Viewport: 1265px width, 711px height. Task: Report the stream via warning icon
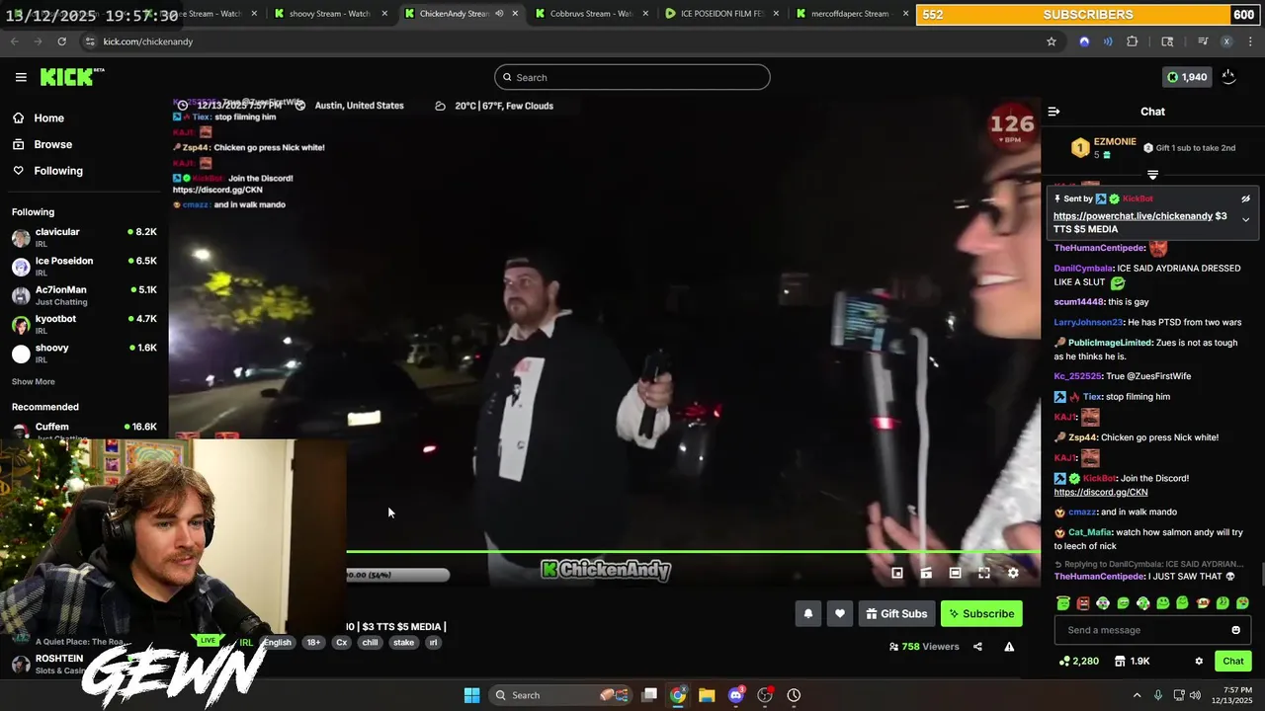(1009, 647)
